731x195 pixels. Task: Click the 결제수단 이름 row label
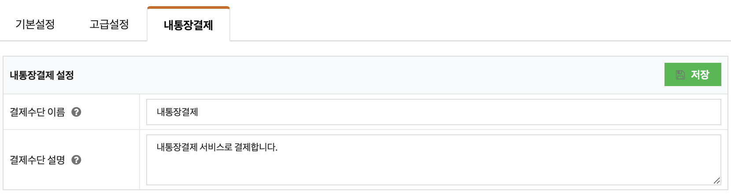point(37,112)
